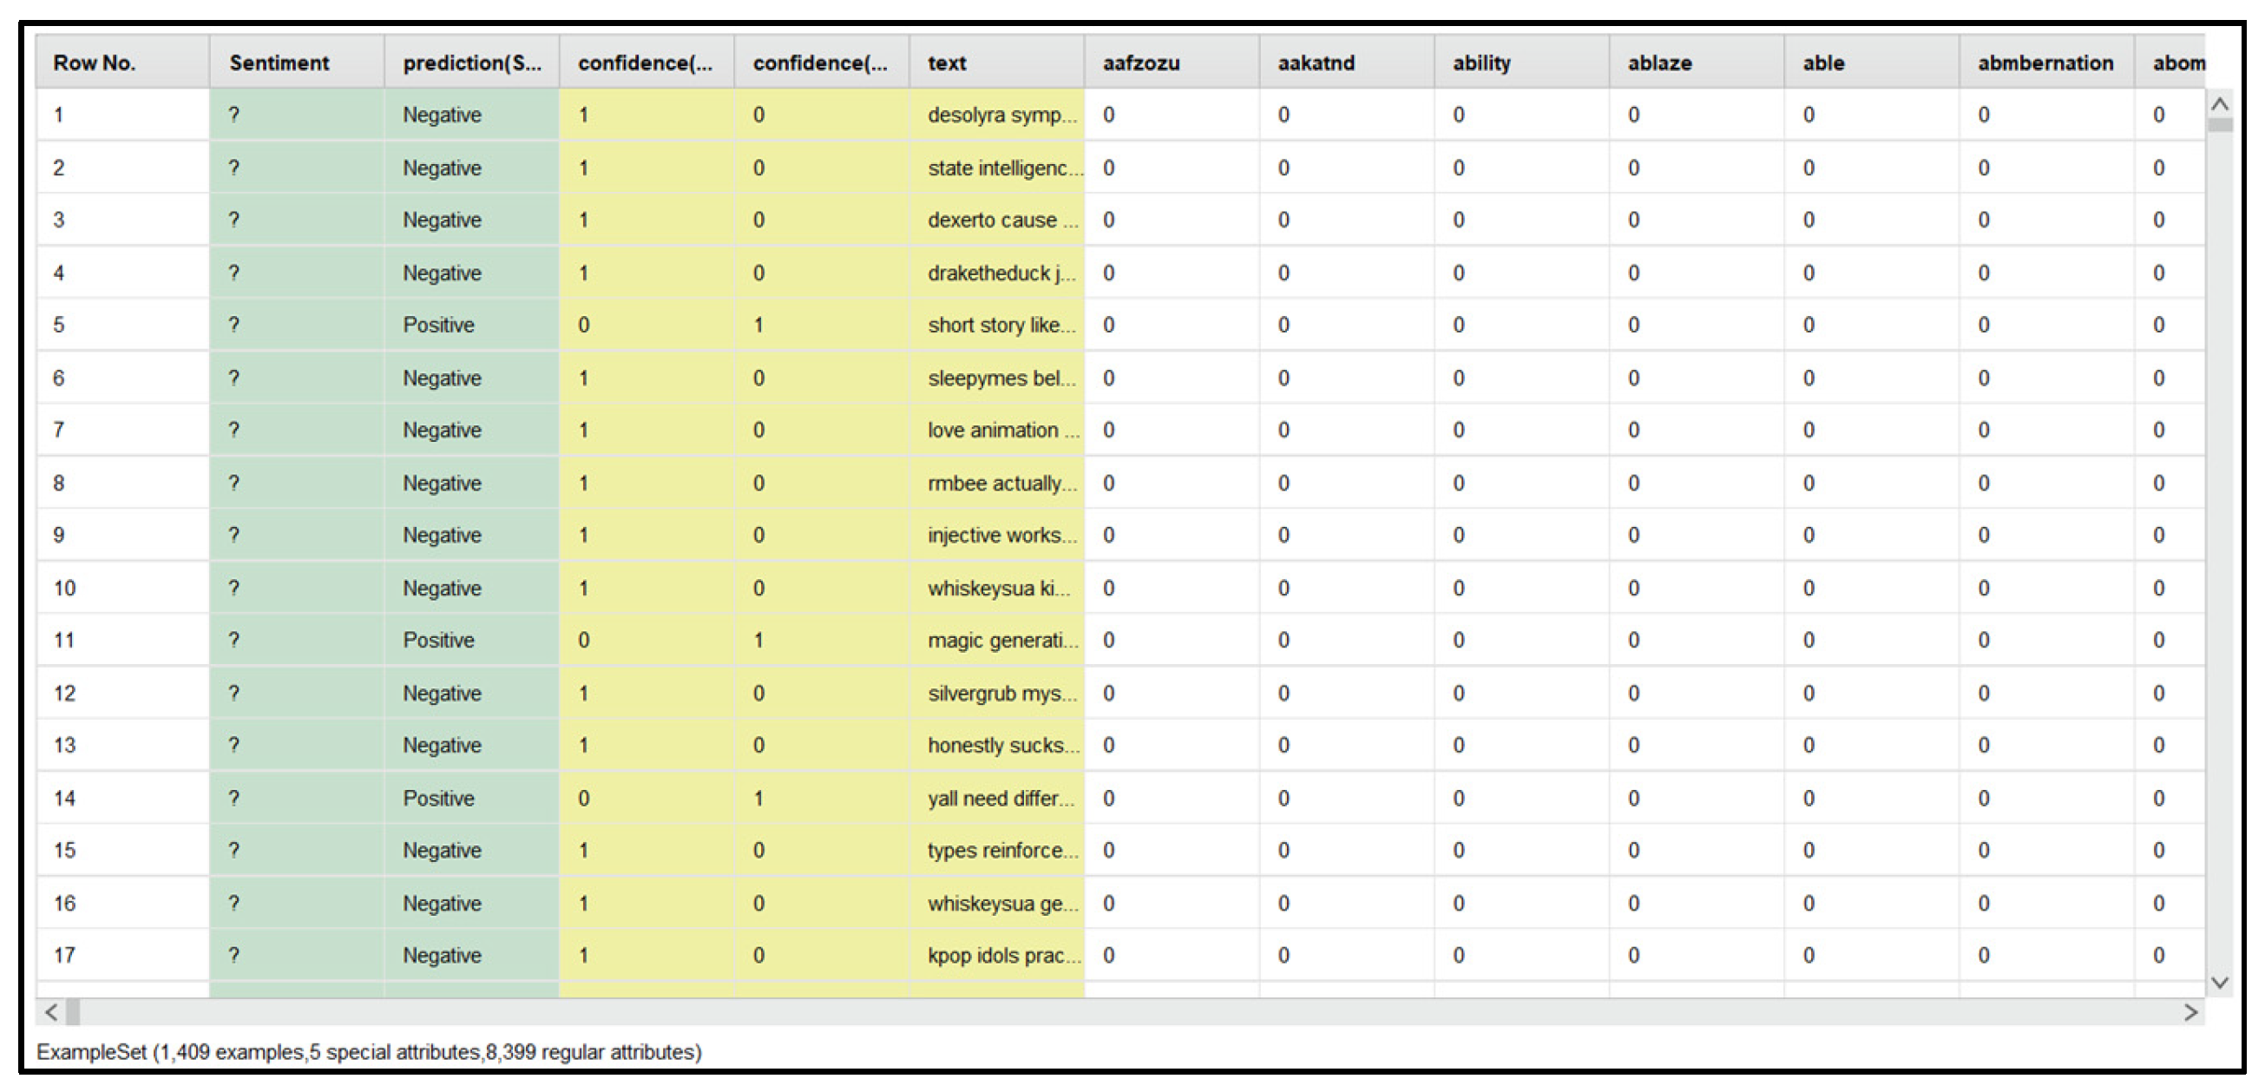Click the horizontal scrollbar left arrow
The height and width of the screenshot is (1092, 2265).
point(51,1012)
